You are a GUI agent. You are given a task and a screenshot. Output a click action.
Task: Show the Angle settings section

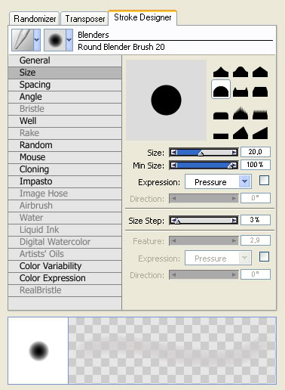(x=65, y=97)
